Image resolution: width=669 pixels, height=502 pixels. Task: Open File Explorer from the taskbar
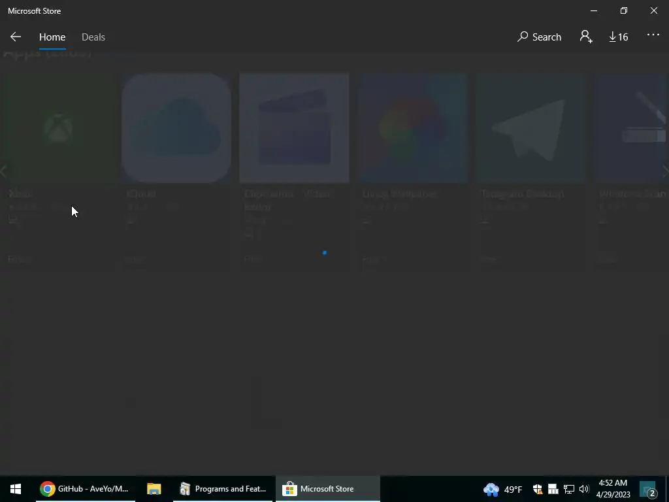(x=154, y=489)
